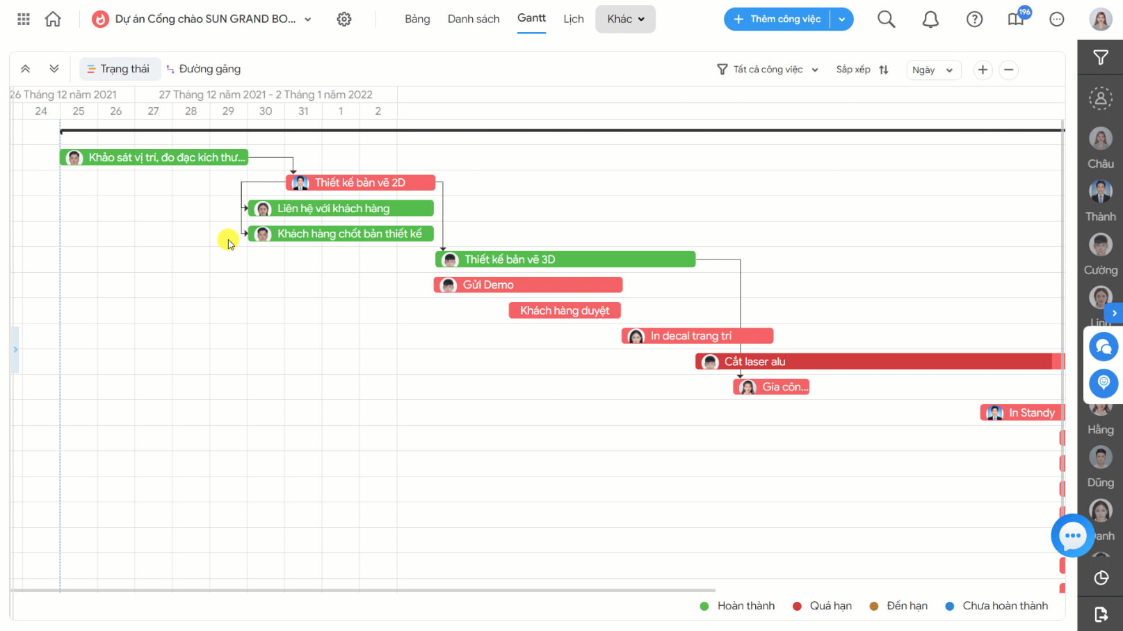Click the Gửi Demo task bar

coord(528,285)
